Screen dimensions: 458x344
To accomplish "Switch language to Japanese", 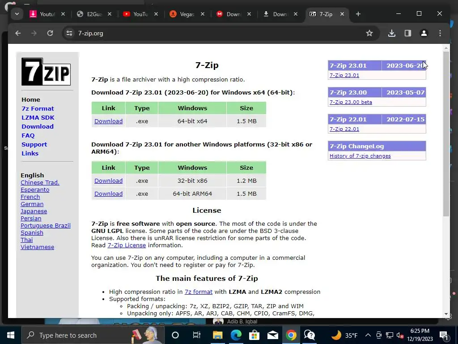I will pyautogui.click(x=34, y=211).
